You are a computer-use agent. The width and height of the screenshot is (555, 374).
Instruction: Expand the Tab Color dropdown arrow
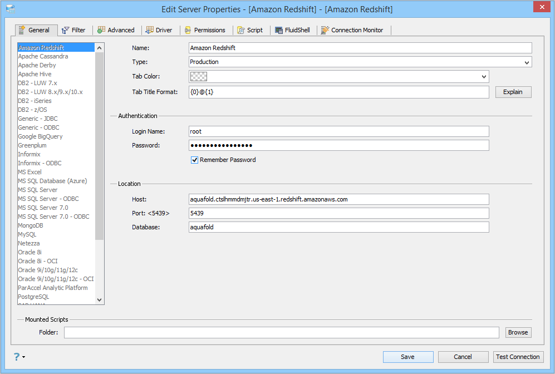[484, 77]
